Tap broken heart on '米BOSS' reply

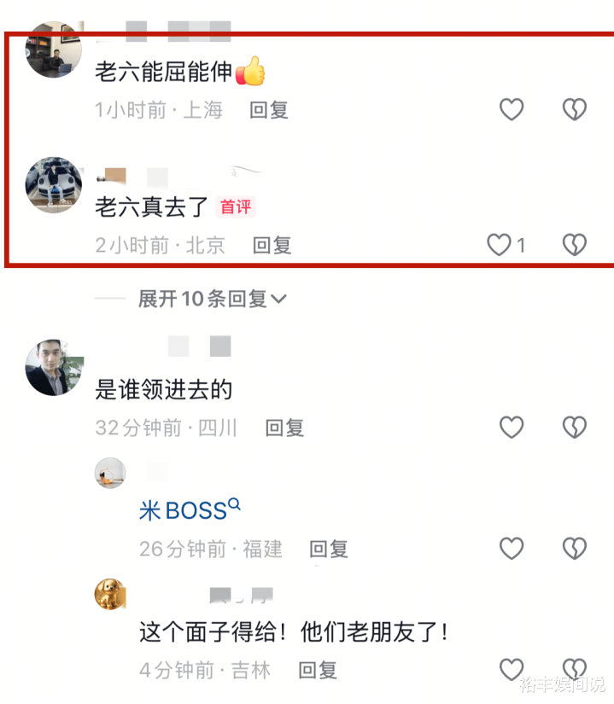click(575, 549)
